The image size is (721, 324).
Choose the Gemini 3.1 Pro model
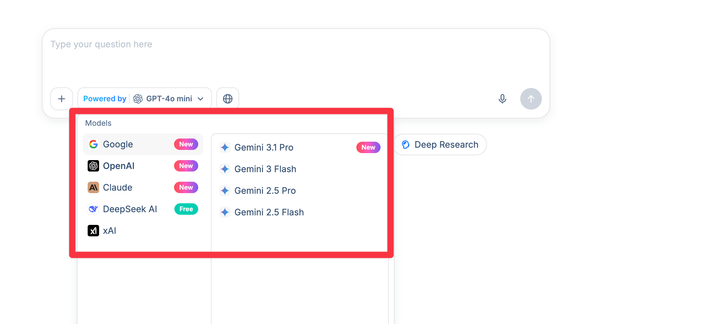pos(264,147)
